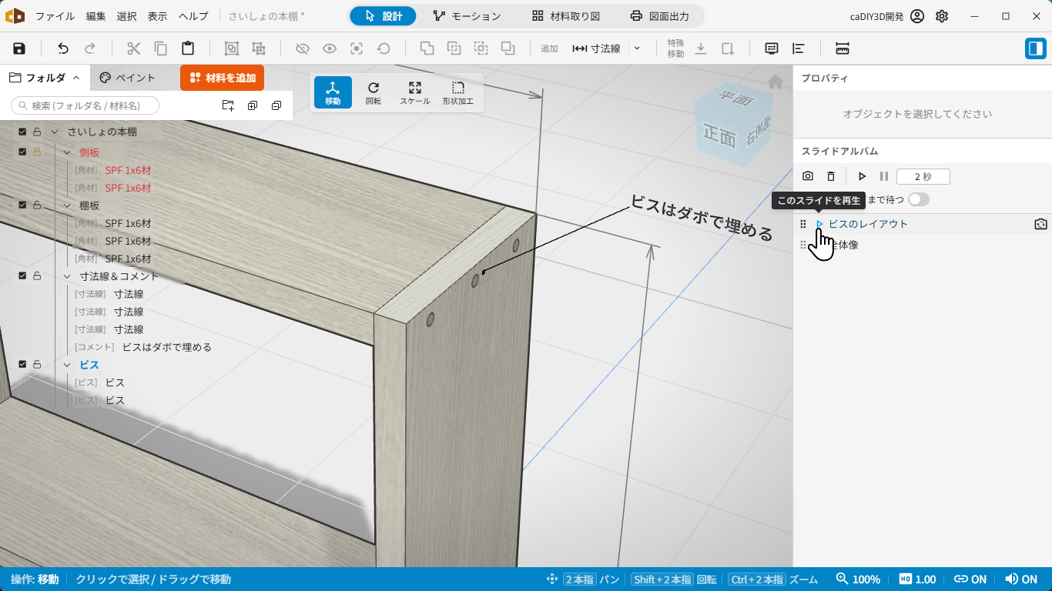1052x591 pixels.
Task: Uncheck visibility checkbox for 側板 folder
Action: 23,152
